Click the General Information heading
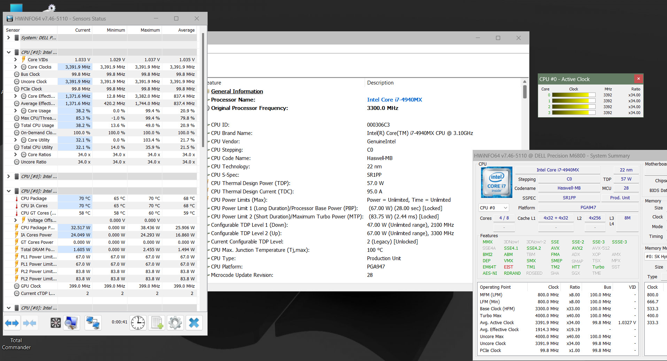 click(237, 91)
